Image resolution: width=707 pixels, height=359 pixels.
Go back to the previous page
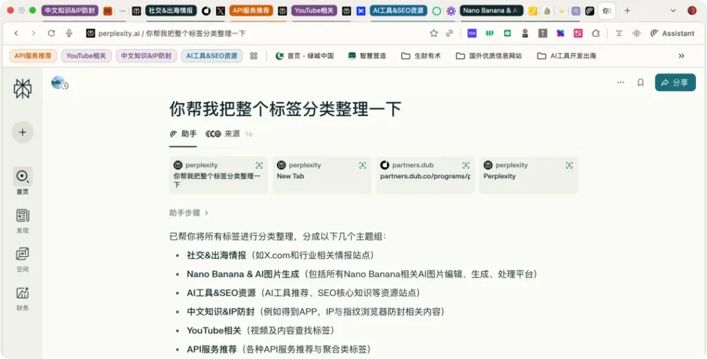(17, 33)
